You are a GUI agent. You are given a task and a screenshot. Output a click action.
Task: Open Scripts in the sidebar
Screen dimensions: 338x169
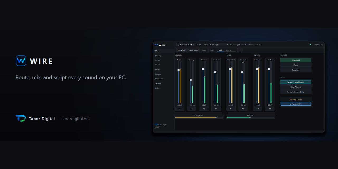[164, 65]
